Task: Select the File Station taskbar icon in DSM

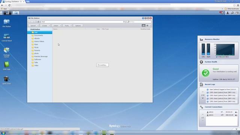Action: click(x=16, y=13)
